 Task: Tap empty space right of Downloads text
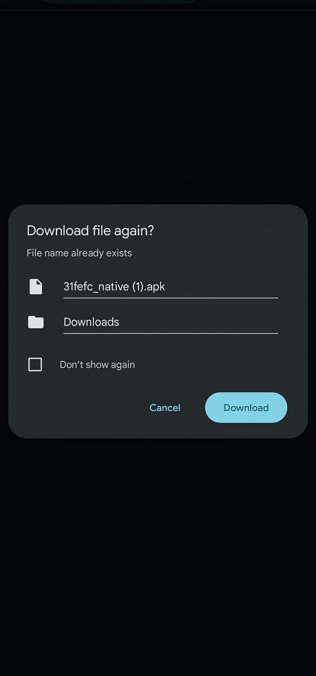(x=199, y=322)
